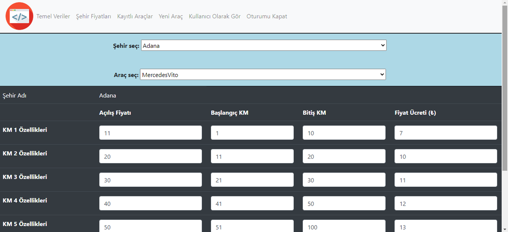Select KM 3 Fiyat Ücreti field

446,180
